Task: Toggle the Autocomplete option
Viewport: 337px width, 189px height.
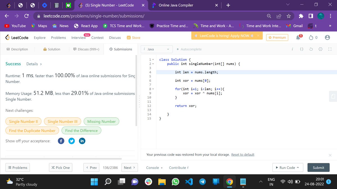Action: [x=189, y=49]
